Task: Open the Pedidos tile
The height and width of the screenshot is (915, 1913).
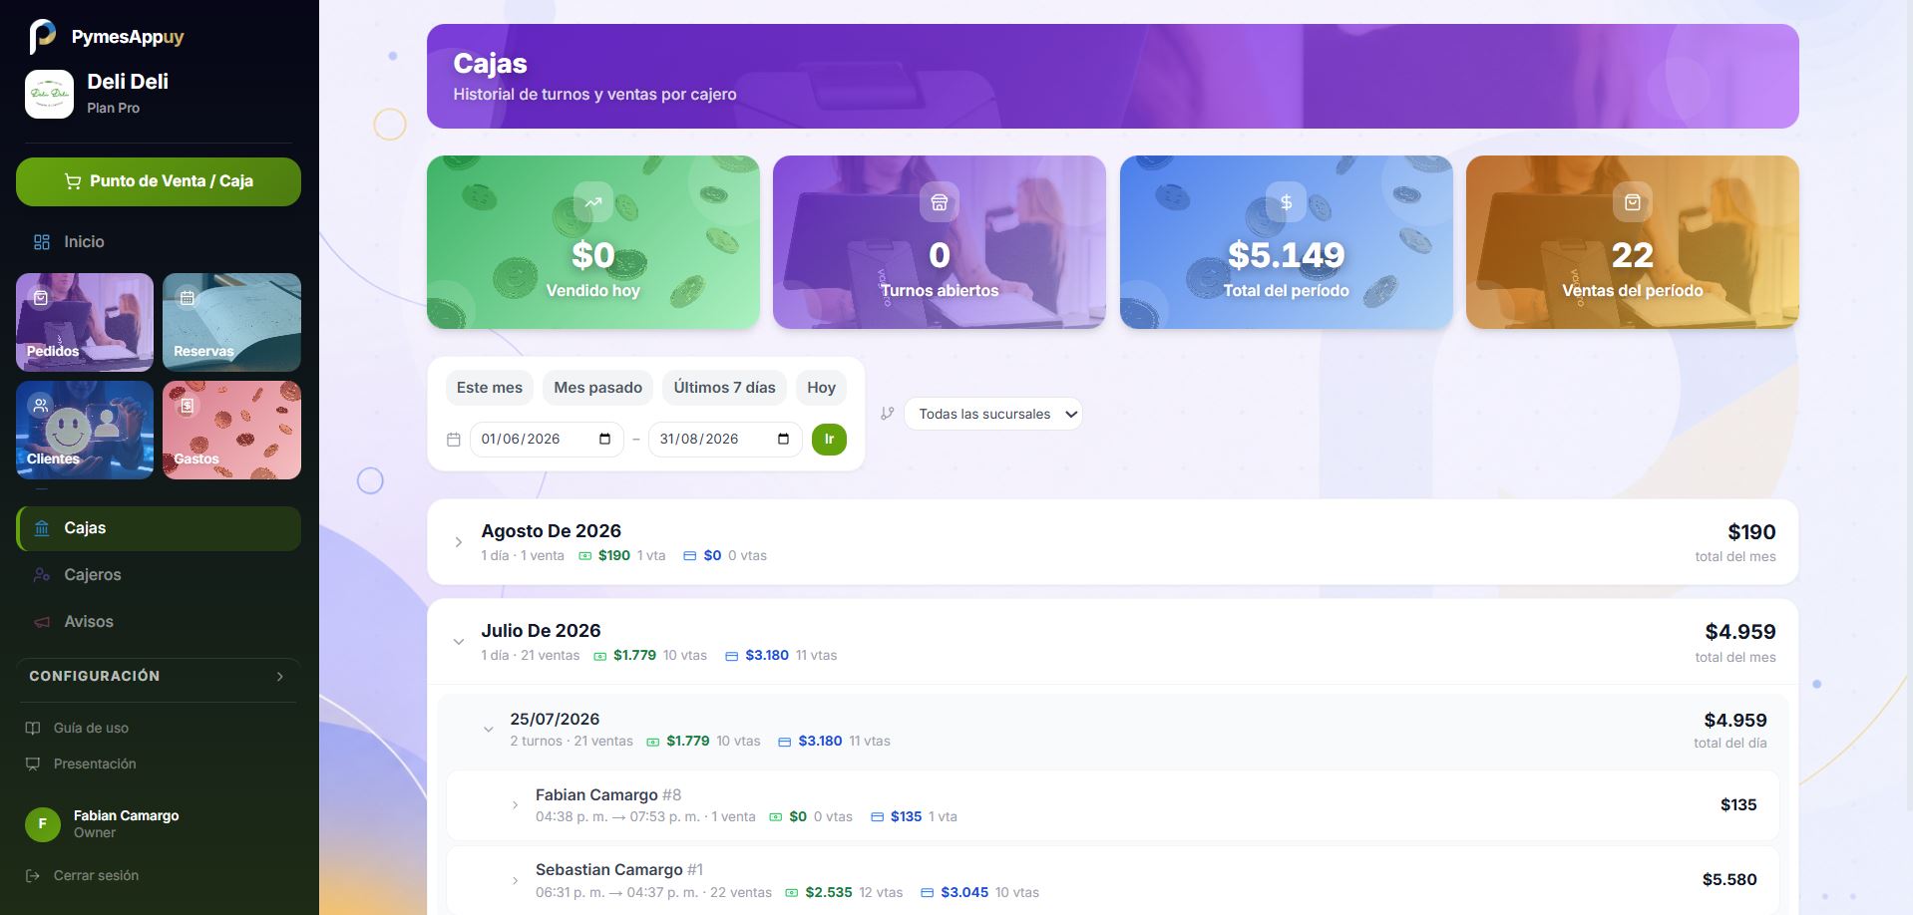Action: point(85,322)
